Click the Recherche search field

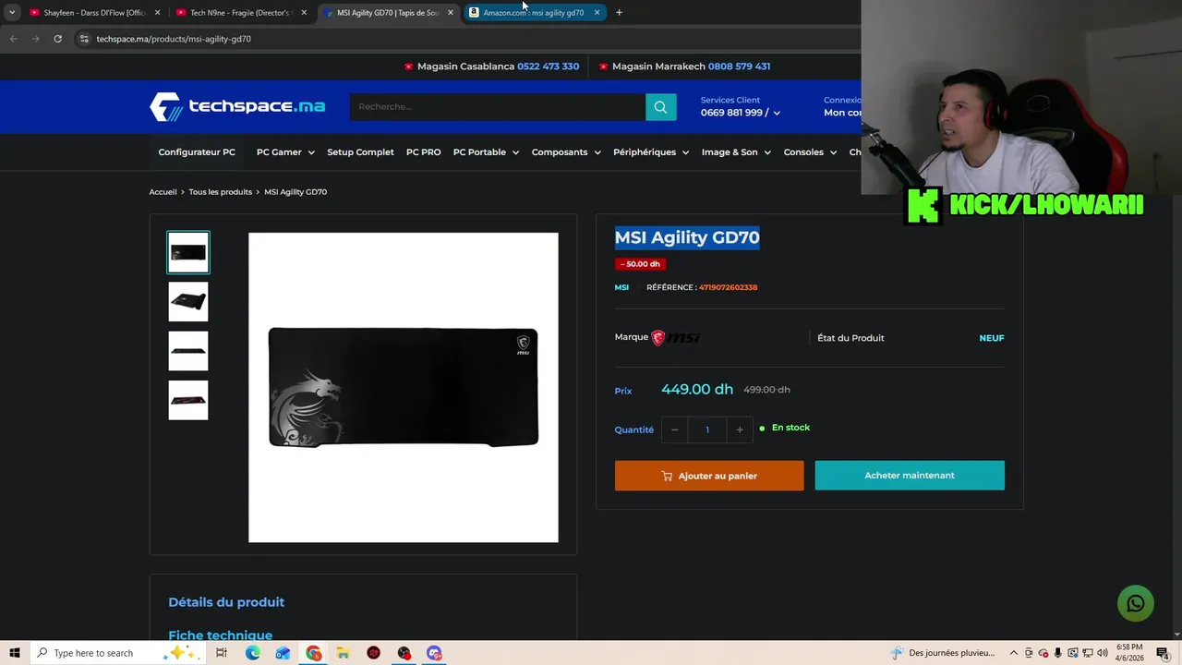498,107
